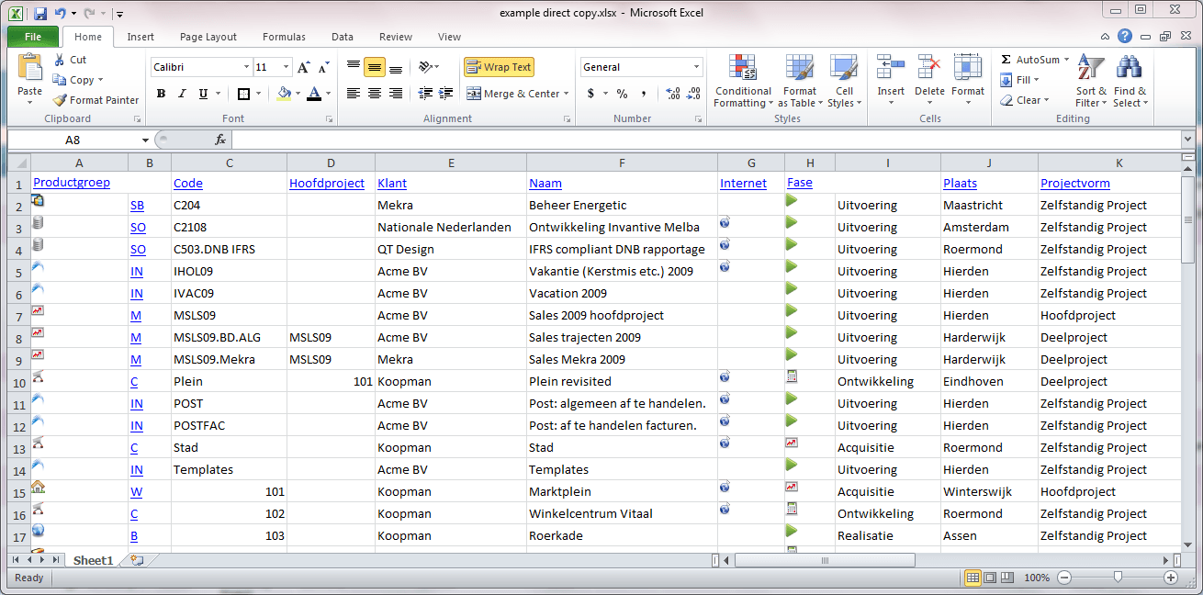The height and width of the screenshot is (595, 1203).
Task: Switch to Page Layout view in status bar
Action: point(990,578)
